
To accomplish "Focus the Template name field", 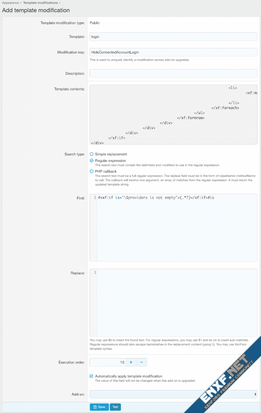I will click(173, 37).
